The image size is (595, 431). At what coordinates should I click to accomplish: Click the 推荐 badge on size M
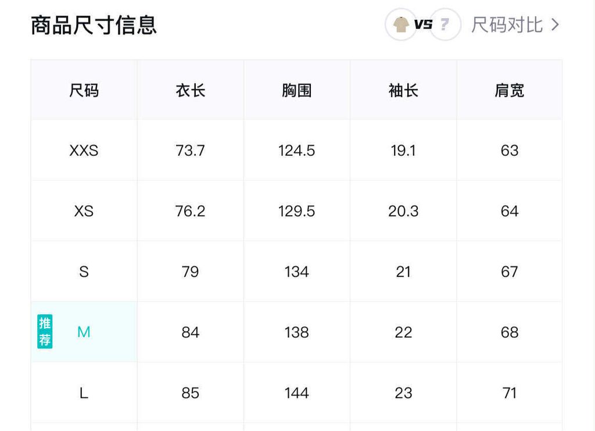45,332
